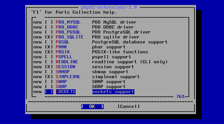This screenshot has width=224, height=124.
Task: Click the 'PDO PostgreSQL driver' description
Action: pos(121,32)
